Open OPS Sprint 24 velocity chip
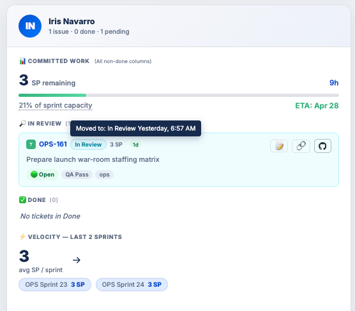The image size is (355, 311). (x=132, y=284)
